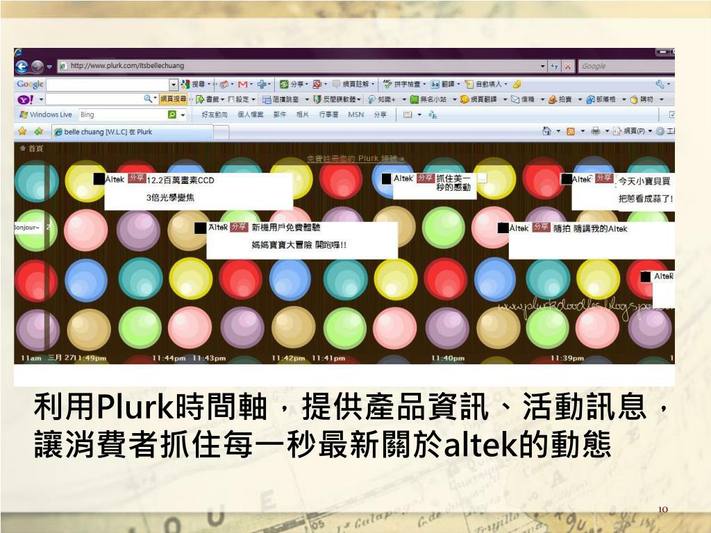Click the Add to Favorites star-plus icon
Screen dimensions: 711x533
[x=39, y=131]
